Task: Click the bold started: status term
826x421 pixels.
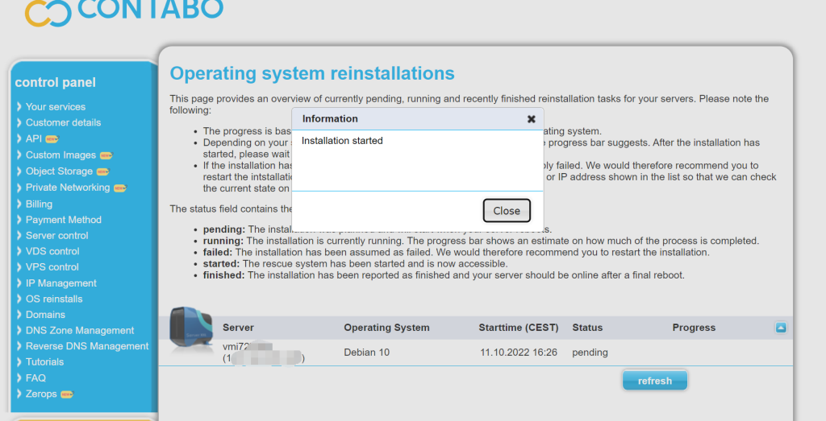Action: pyautogui.click(x=221, y=264)
